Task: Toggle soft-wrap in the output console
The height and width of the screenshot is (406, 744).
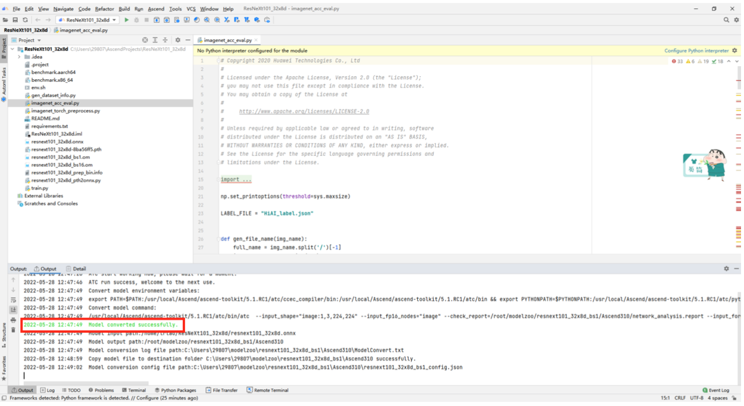Action: coord(13,301)
